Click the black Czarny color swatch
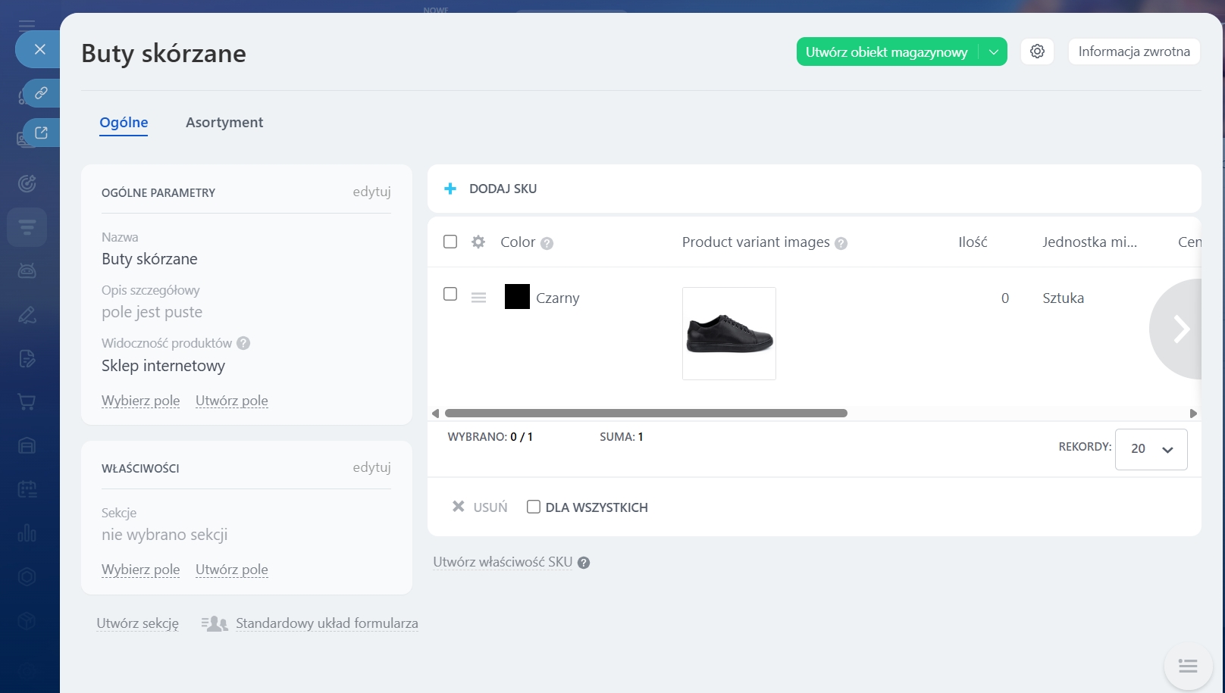 pos(517,297)
